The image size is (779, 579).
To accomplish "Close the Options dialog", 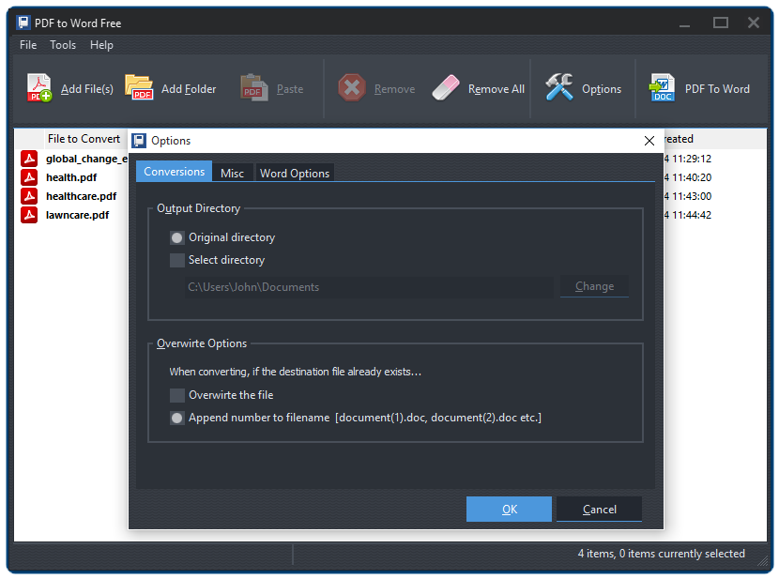I will 649,141.
